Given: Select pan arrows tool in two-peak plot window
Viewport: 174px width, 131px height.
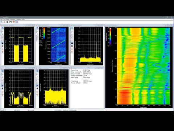Looking at the screenshot, I should pyautogui.click(x=72, y=28).
